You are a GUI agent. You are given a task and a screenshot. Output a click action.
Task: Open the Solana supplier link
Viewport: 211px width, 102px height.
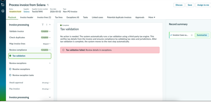(x=26, y=11)
